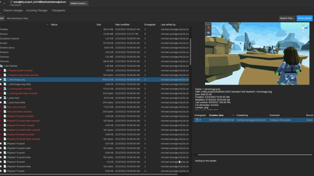Image resolution: width=314 pixels, height=176 pixels.
Task: Click the file icon of 1_running.mp4 (unload)
Action: coord(5,89)
